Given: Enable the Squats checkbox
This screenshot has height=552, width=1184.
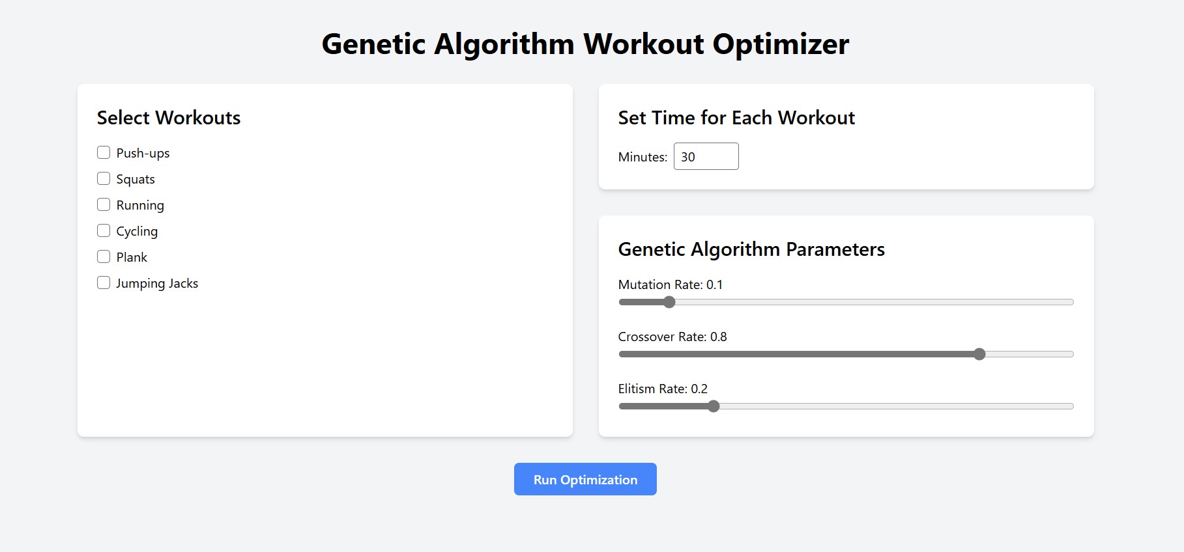Looking at the screenshot, I should [104, 179].
